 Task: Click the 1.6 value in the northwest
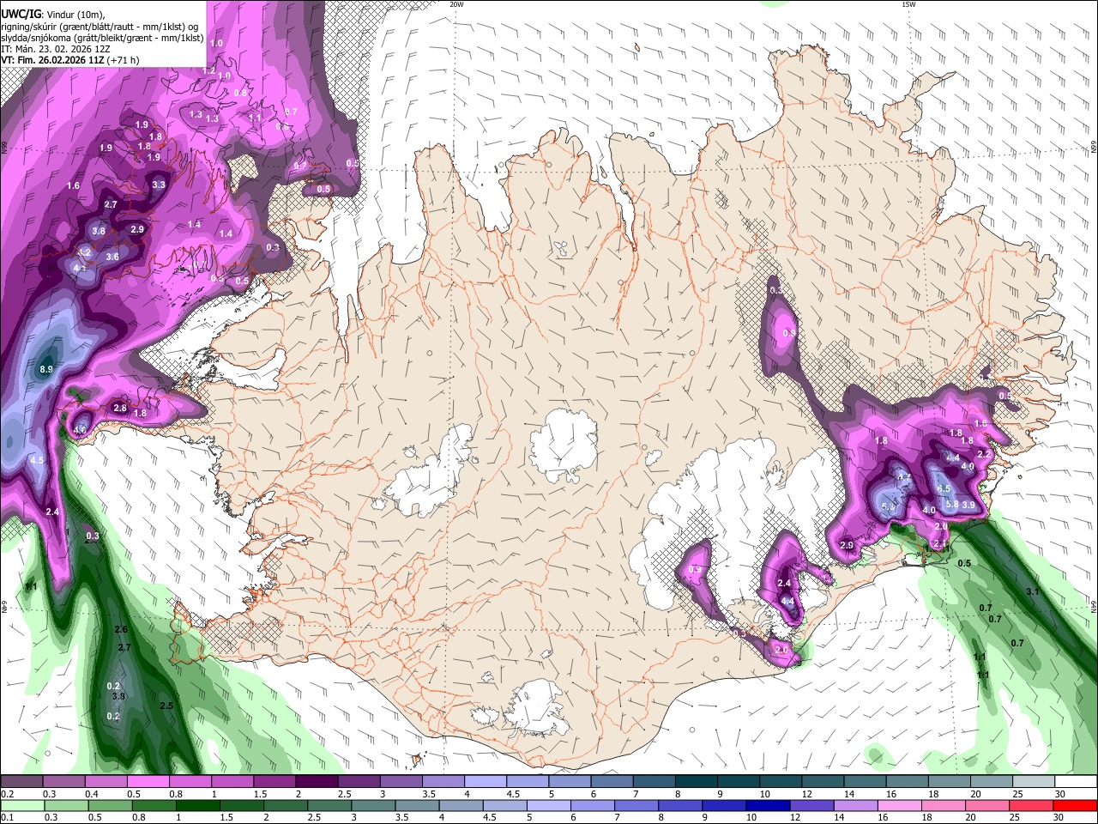(x=73, y=185)
